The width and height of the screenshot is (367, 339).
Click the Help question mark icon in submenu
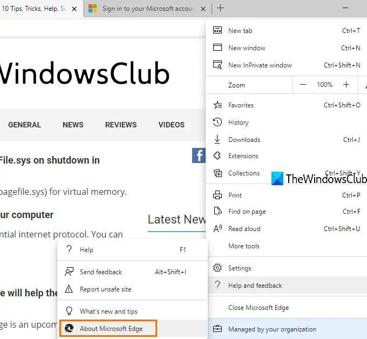pyautogui.click(x=69, y=249)
